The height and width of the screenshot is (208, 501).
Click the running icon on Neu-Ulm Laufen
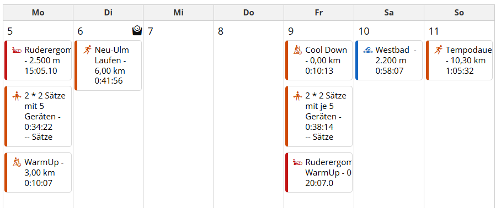pos(87,50)
